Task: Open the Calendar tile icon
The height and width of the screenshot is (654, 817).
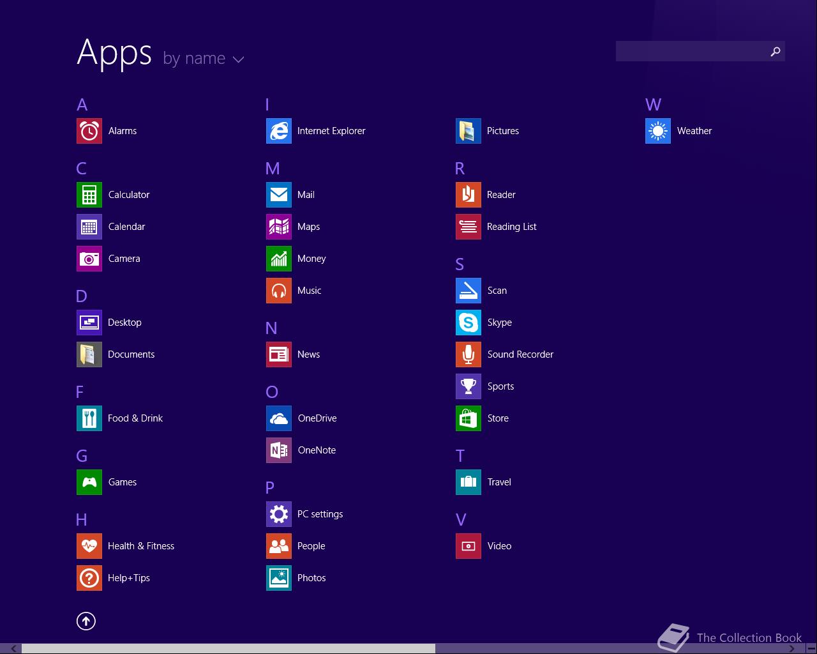Action: click(x=89, y=227)
